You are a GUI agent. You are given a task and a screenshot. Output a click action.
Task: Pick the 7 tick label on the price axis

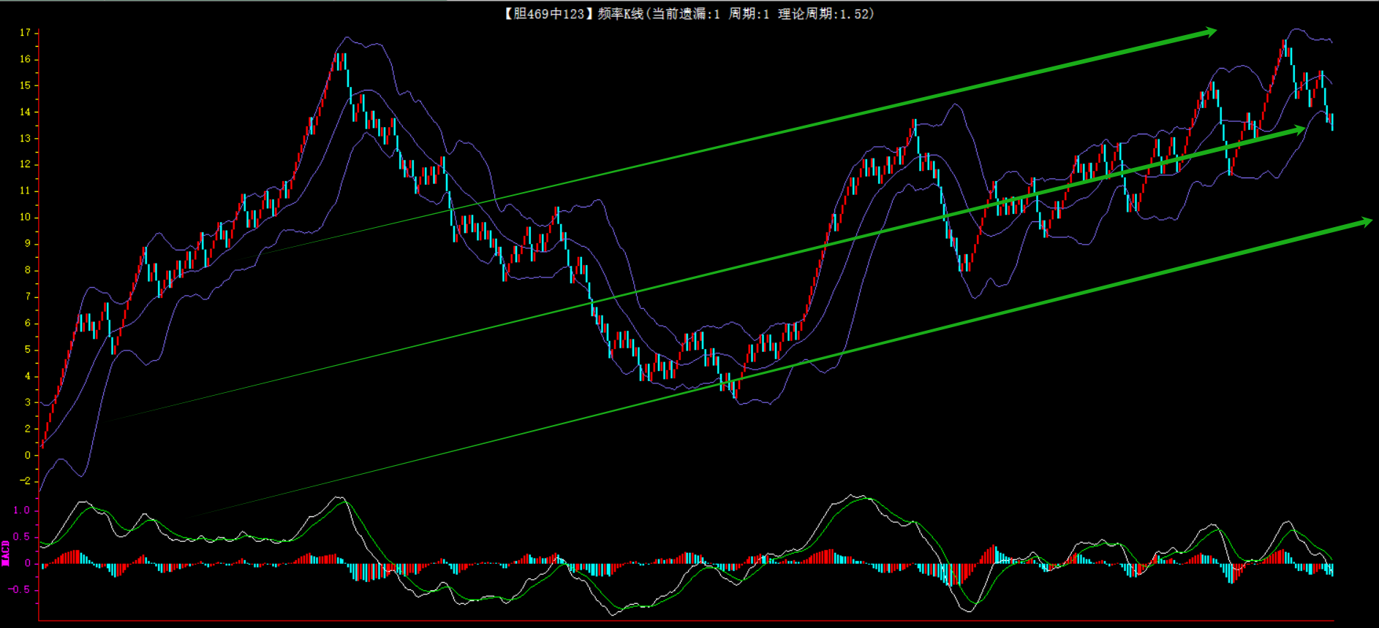pos(28,296)
